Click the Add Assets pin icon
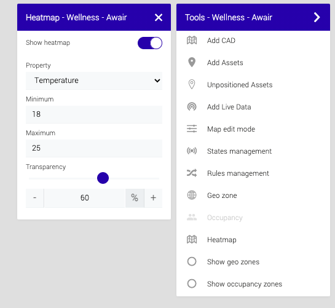The width and height of the screenshot is (335, 308). point(192,63)
